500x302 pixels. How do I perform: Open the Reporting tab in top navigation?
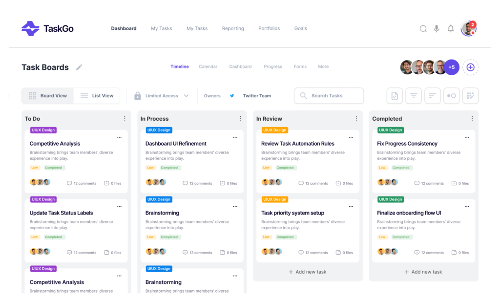[233, 28]
